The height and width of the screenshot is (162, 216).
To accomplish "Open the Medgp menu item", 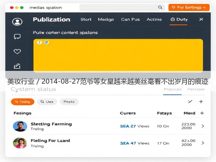I will point(106,20).
